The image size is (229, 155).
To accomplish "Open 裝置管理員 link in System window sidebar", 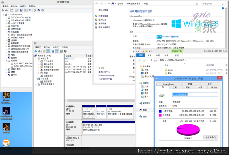I will (103, 16).
